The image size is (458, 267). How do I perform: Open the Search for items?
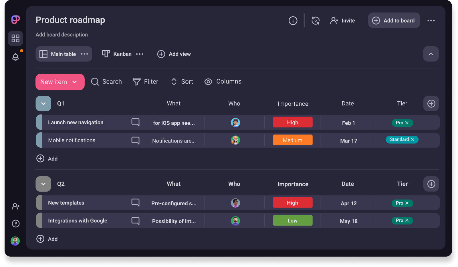(x=106, y=82)
